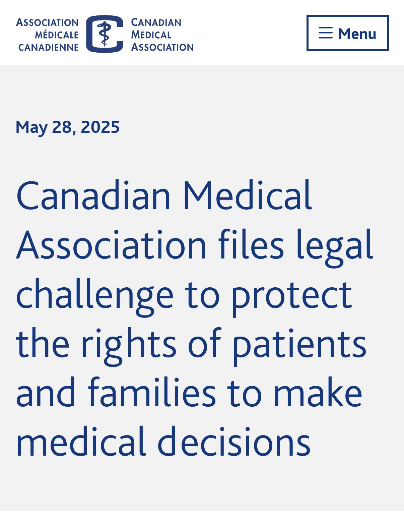Click the May 28, 2025 date

pos(68,127)
